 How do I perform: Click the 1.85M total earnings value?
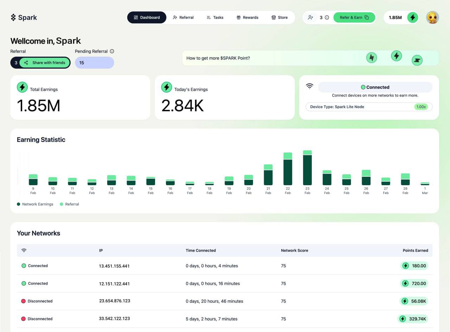39,106
